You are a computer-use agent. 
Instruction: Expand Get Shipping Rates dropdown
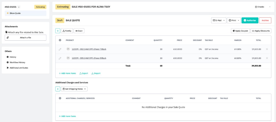click(74, 89)
